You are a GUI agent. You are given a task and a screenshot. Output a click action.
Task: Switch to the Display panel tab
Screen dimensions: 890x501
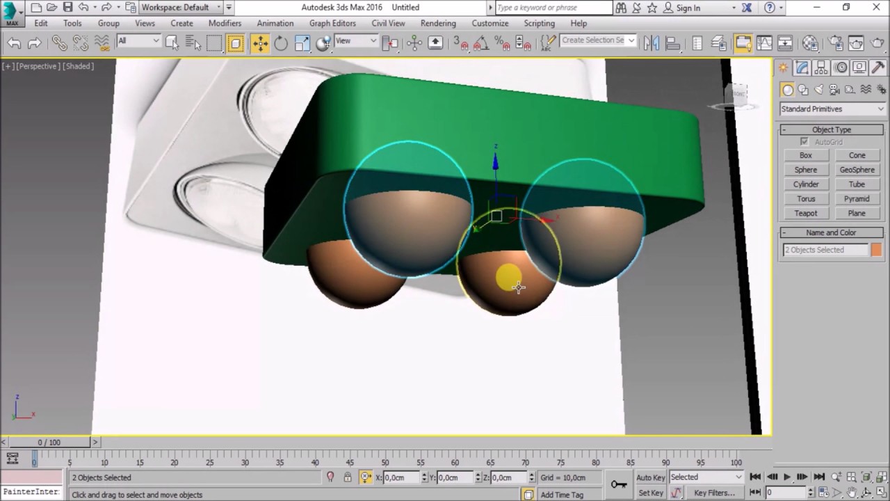pos(859,67)
